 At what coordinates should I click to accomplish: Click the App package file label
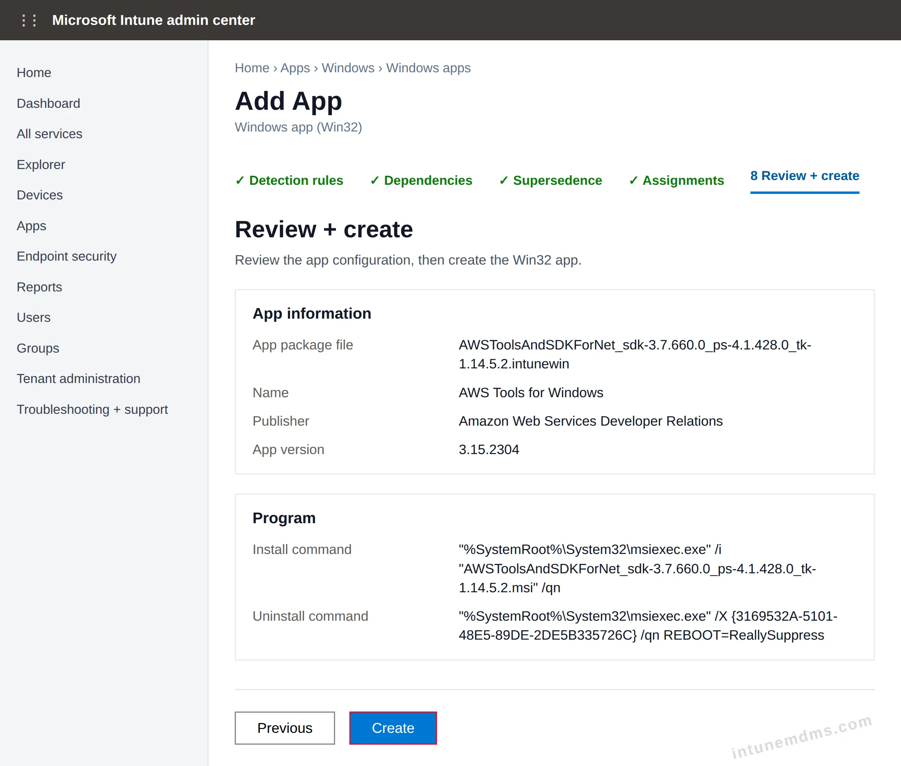[x=302, y=345]
